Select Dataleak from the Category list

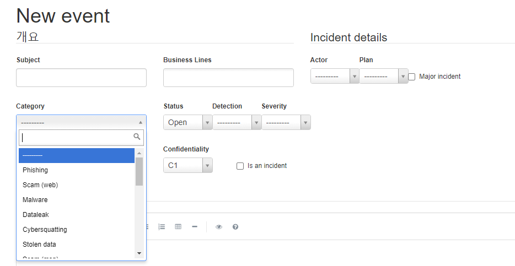click(x=77, y=214)
